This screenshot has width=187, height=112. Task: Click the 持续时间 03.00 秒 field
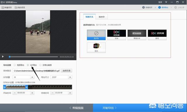61,93
